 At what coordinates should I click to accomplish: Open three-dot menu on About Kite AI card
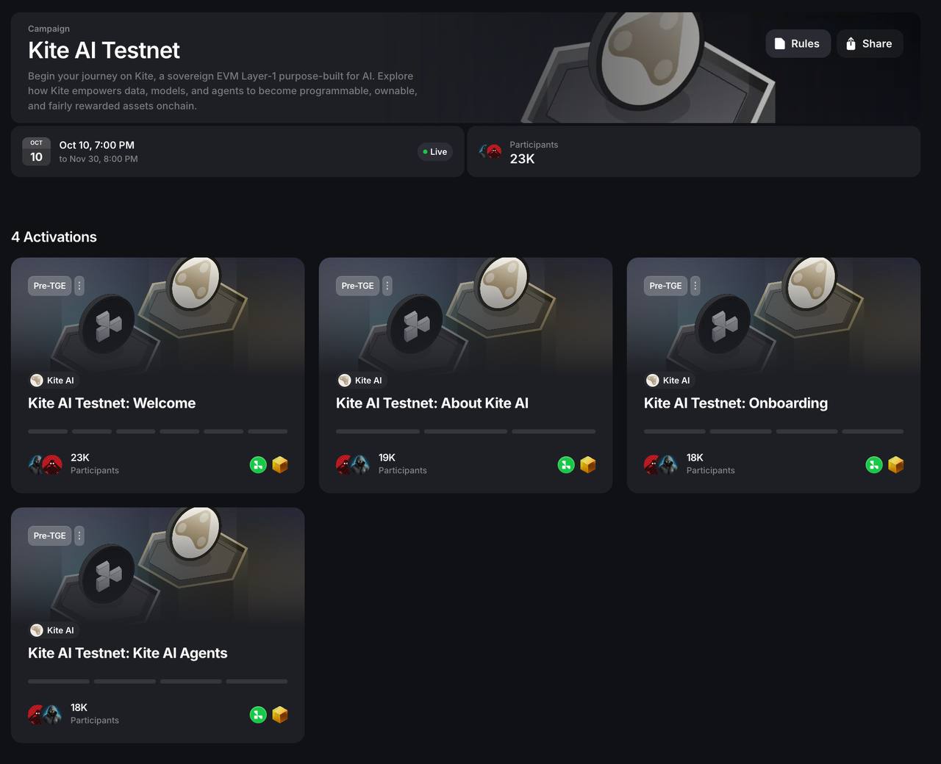coord(387,286)
